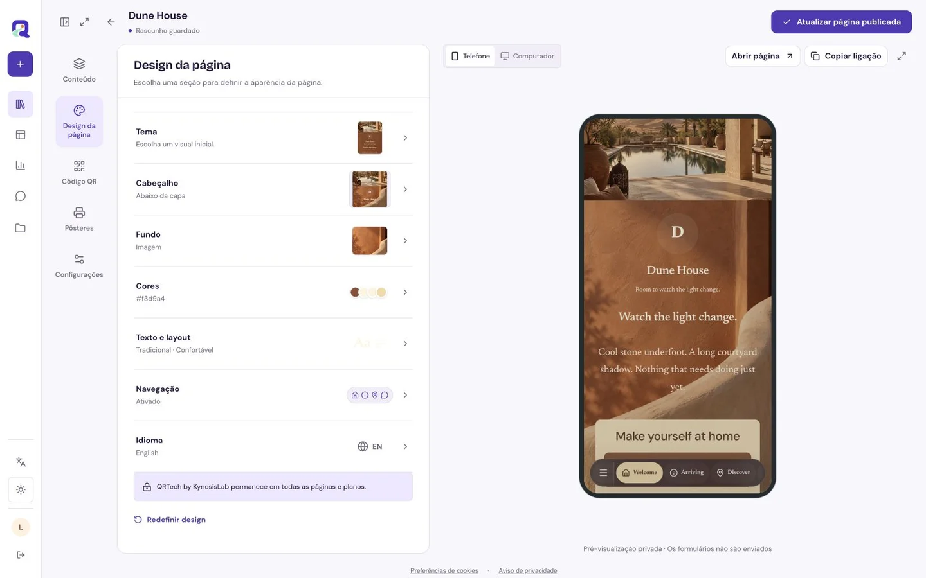Open the Conteúdo tab
Screen dimensions: 926x578
point(79,71)
